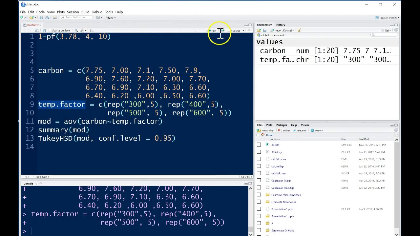The width and height of the screenshot is (420, 236).
Task: Click the Delete button in Files pane
Action: 284,130
